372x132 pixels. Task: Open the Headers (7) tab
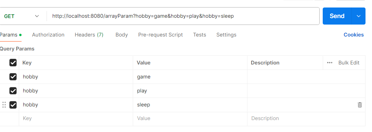(89, 35)
